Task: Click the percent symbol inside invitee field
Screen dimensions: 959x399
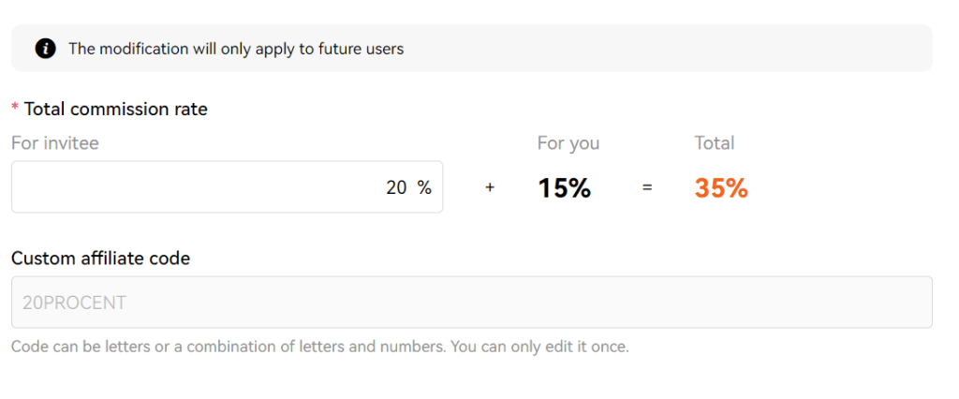Action: pos(424,188)
